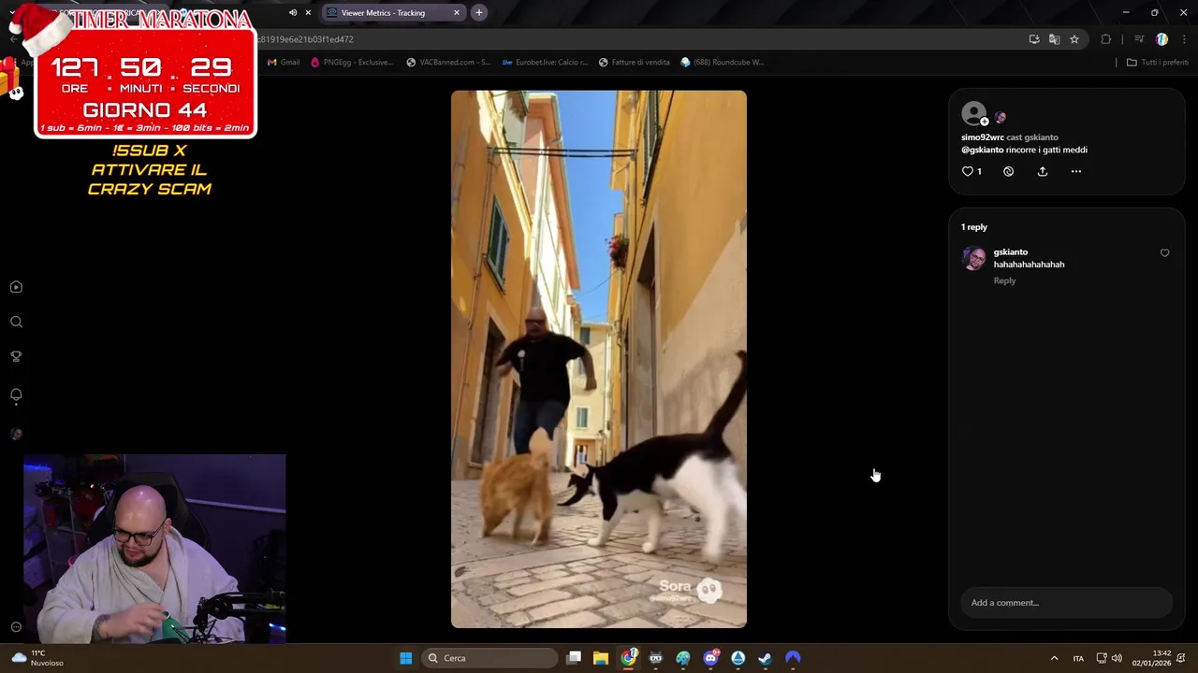The height and width of the screenshot is (673, 1198).
Task: Open the Chrome profile avatar
Action: tap(1161, 39)
